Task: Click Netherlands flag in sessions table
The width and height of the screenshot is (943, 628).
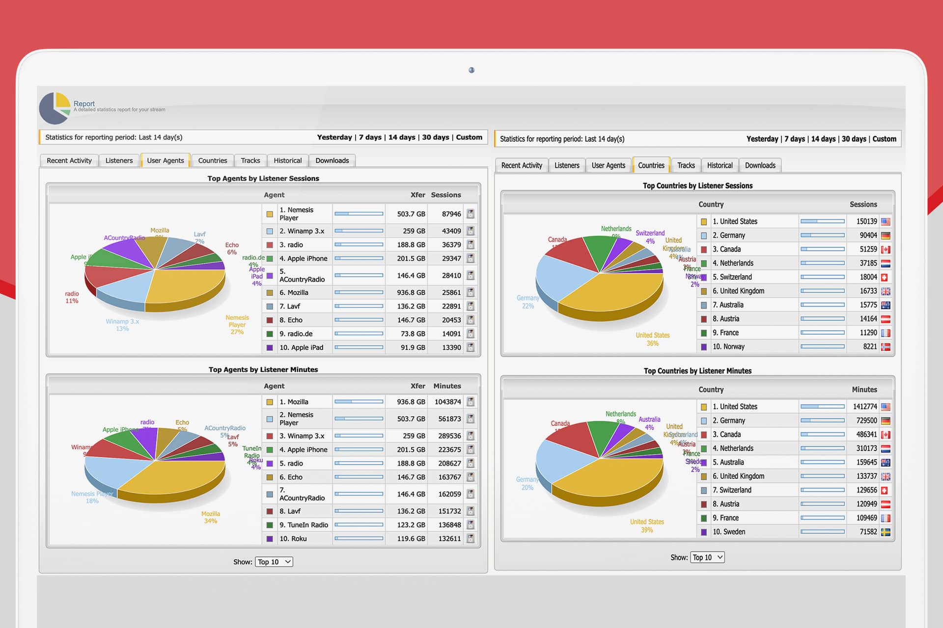Action: (886, 263)
